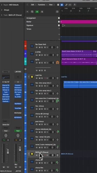Mute the BACK-UP (Chorus) channel strip with M

point(4,167)
